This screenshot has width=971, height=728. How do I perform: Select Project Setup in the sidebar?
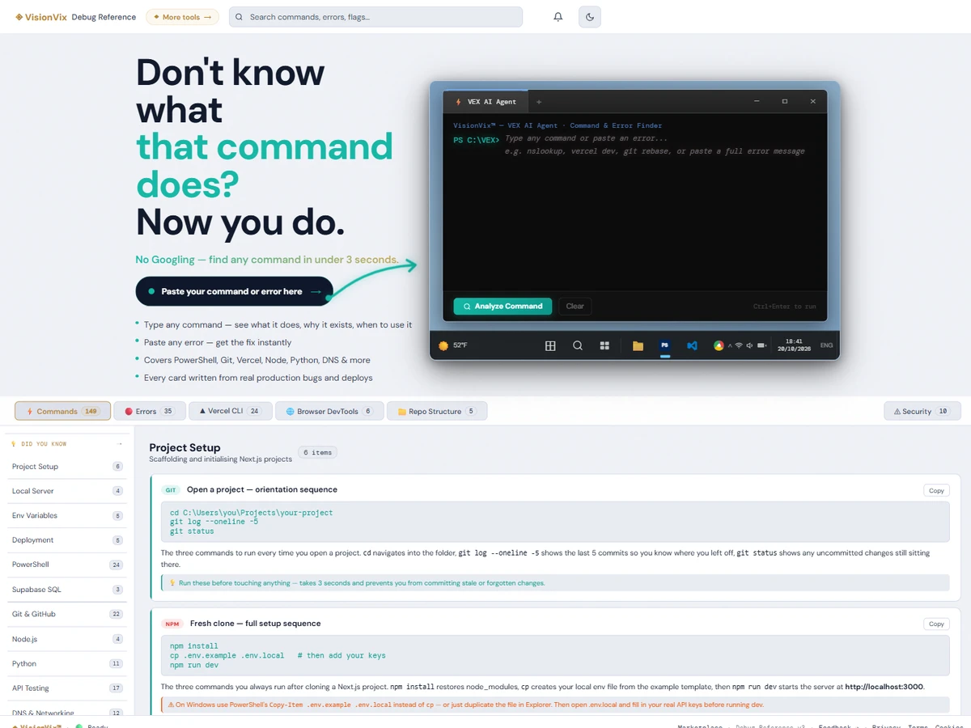[66, 467]
